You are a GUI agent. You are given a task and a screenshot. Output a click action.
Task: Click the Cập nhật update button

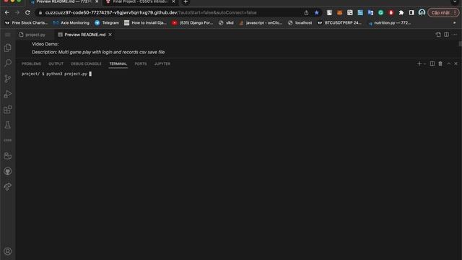(x=443, y=13)
